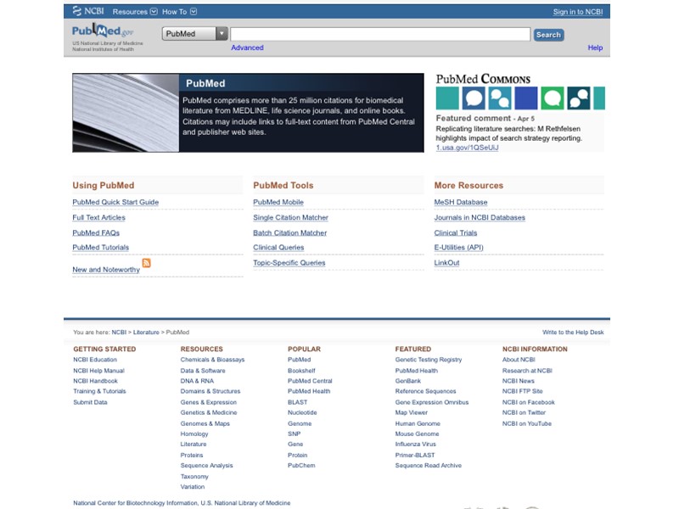Open Taxonomy footer link
679x509 pixels.
(194, 477)
